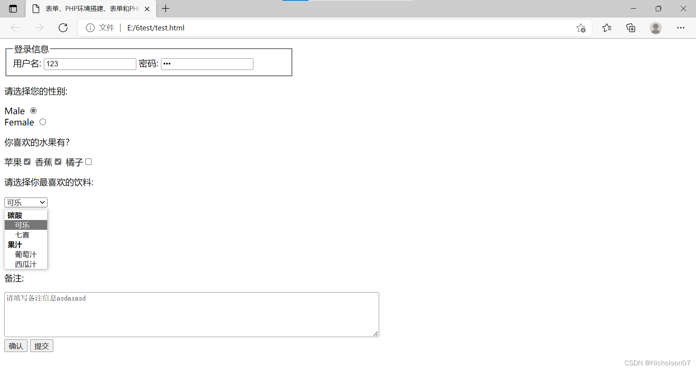The height and width of the screenshot is (369, 696).
Task: Collapse the 可乐 drink dropdown
Action: tap(26, 202)
